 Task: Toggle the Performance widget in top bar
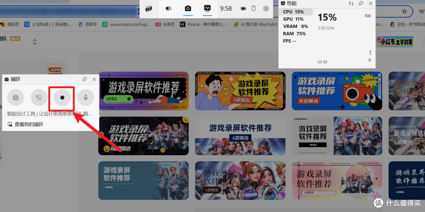pyautogui.click(x=207, y=8)
